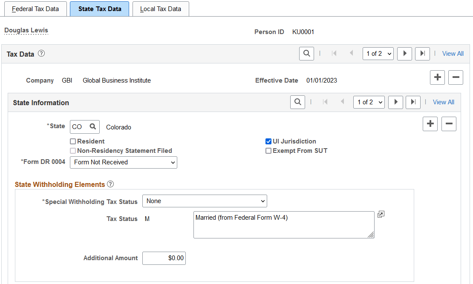Screen dimensions: 473x284
Task: Show next row of Tax Data
Action: [x=404, y=53]
